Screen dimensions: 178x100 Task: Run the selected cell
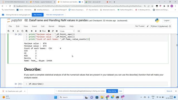(43, 31)
